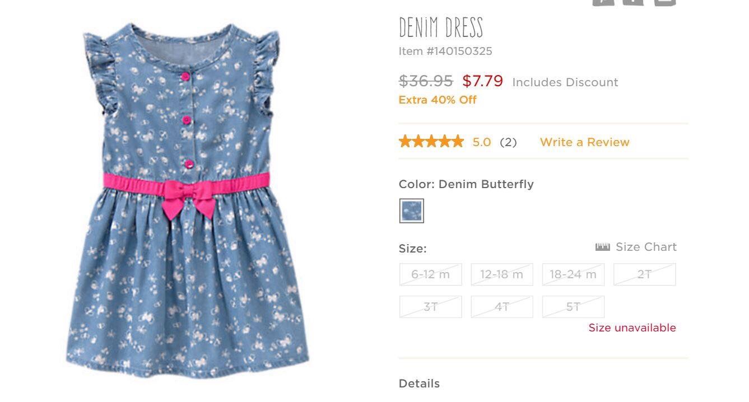Click the five-star rating stars
The width and height of the screenshot is (749, 402).
(431, 142)
